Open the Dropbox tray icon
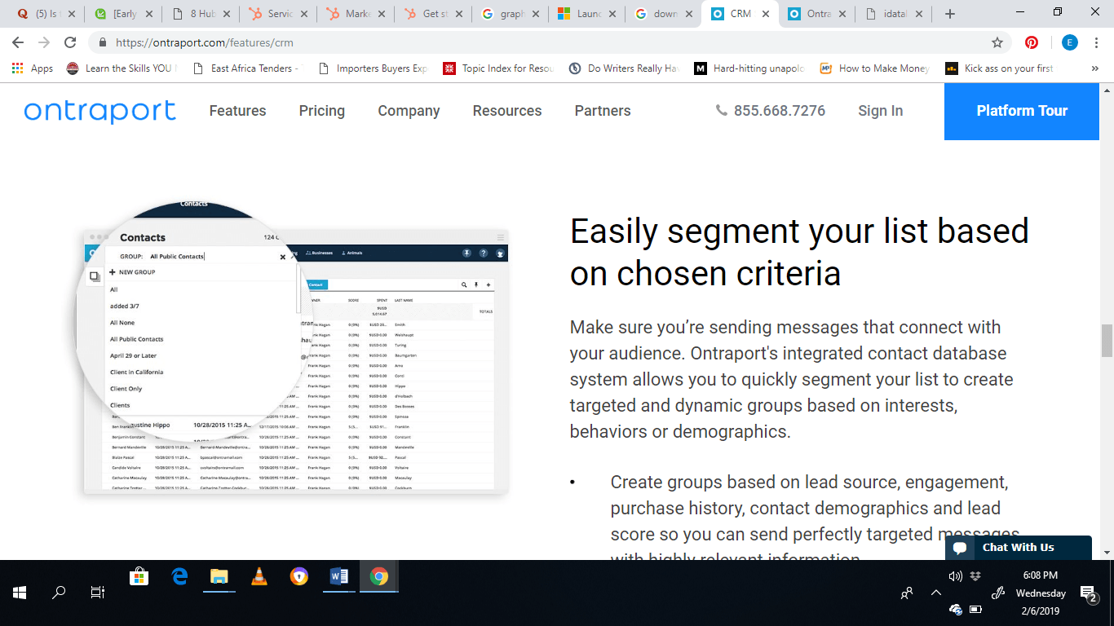Image resolution: width=1114 pixels, height=626 pixels. point(975,576)
